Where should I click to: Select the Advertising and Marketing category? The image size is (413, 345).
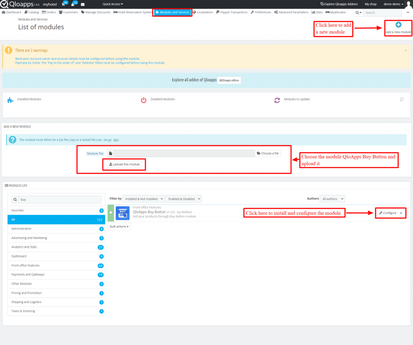pyautogui.click(x=56, y=238)
